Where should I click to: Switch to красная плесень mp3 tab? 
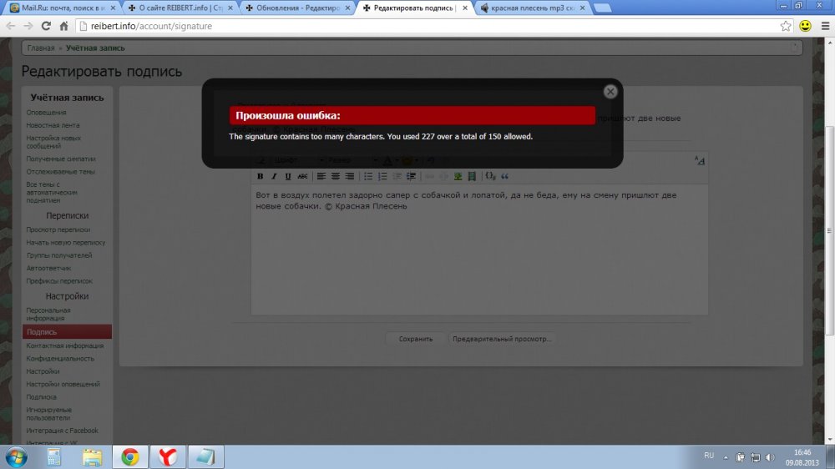pyautogui.click(x=531, y=8)
